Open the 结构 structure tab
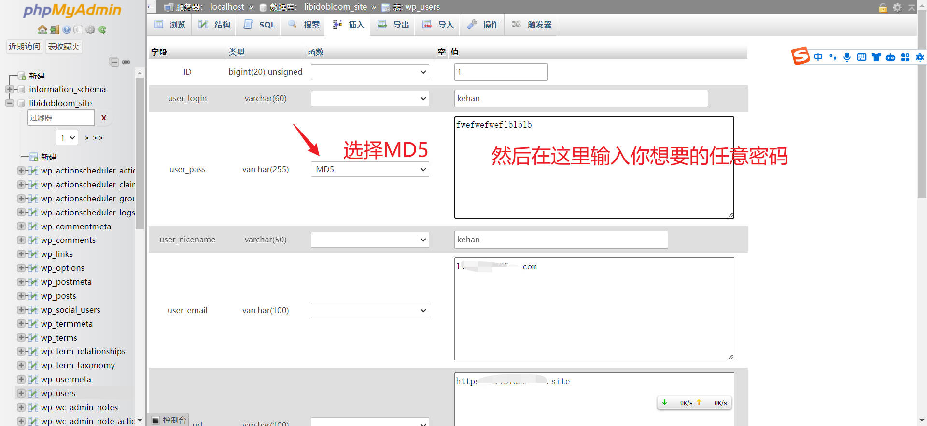The width and height of the screenshot is (927, 426). pos(214,25)
